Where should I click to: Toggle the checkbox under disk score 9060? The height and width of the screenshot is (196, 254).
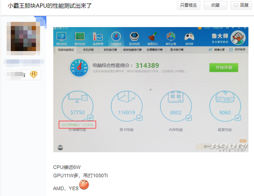(x=238, y=118)
